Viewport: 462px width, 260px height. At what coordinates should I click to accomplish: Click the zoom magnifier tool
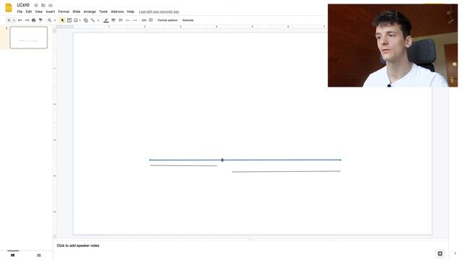click(x=50, y=20)
